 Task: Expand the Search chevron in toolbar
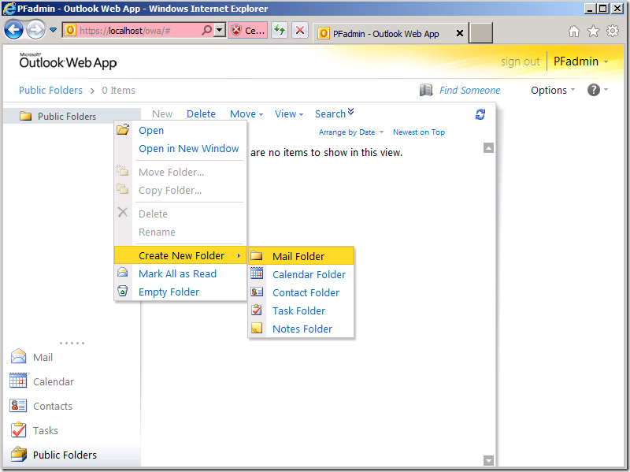coord(350,112)
